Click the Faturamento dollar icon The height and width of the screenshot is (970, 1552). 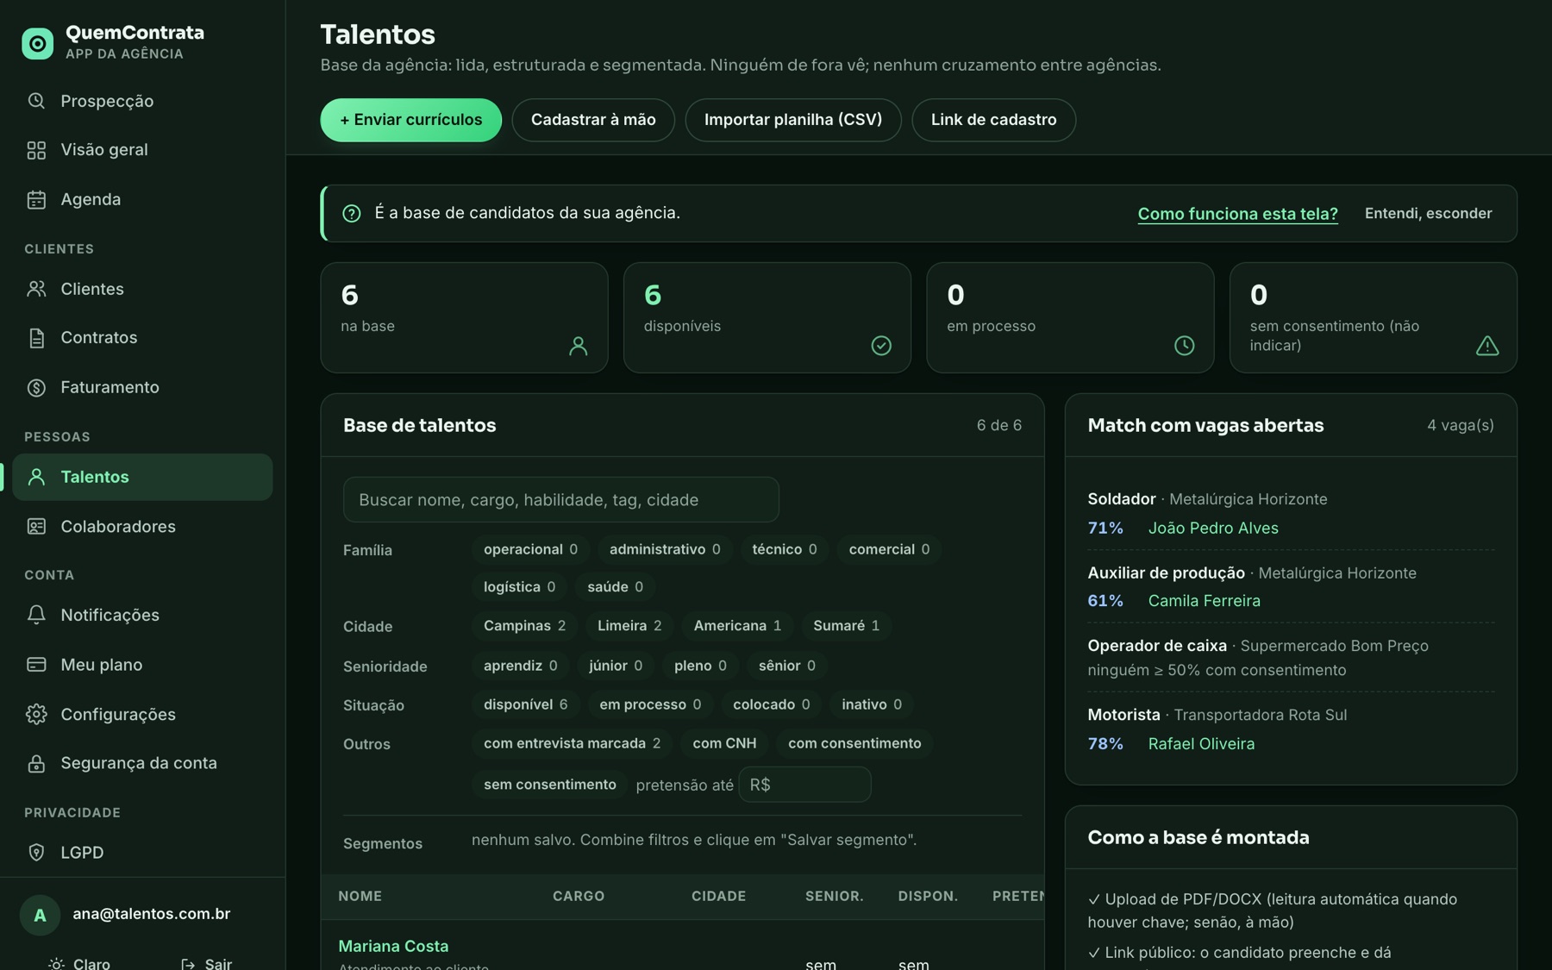(36, 387)
